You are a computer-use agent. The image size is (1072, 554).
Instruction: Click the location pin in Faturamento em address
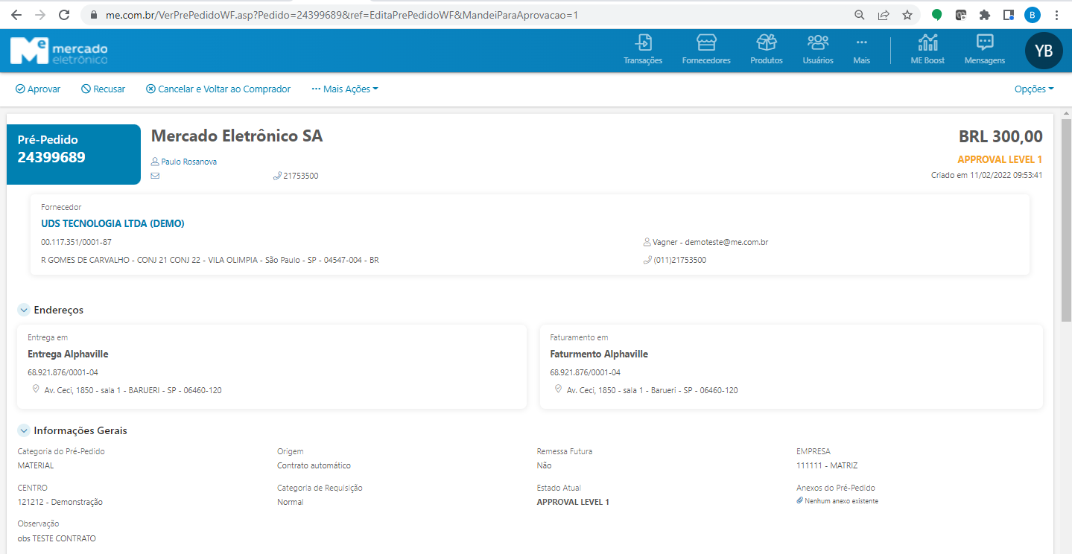tap(558, 389)
